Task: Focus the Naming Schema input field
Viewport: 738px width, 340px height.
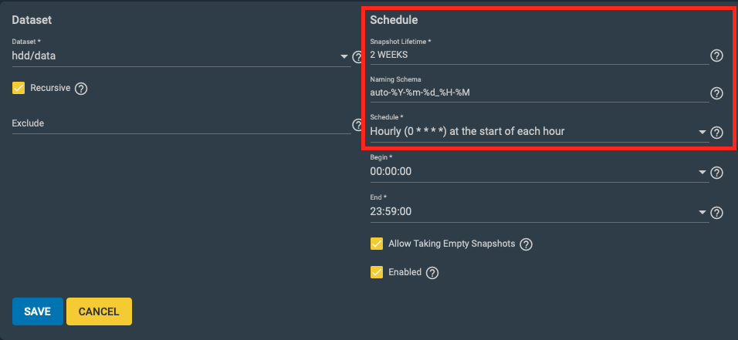Action: coord(537,93)
